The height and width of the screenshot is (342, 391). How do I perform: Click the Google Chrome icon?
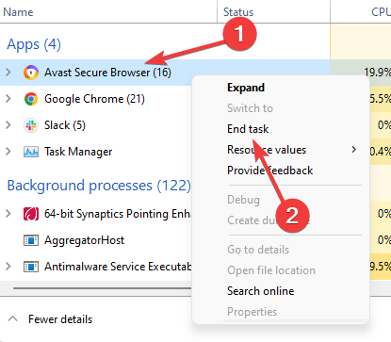pyautogui.click(x=31, y=99)
